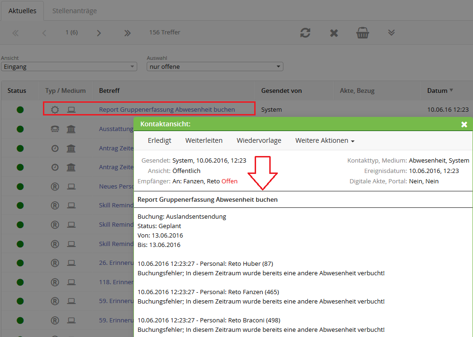This screenshot has width=473, height=337.
Task: Click the Status: Geplant line in popup
Action: pos(159,226)
